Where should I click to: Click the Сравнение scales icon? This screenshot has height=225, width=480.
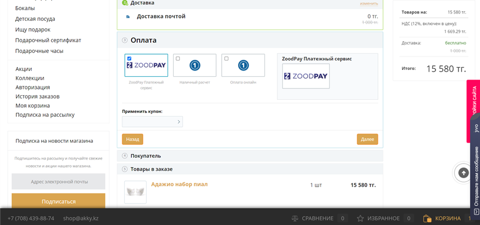[295, 219]
